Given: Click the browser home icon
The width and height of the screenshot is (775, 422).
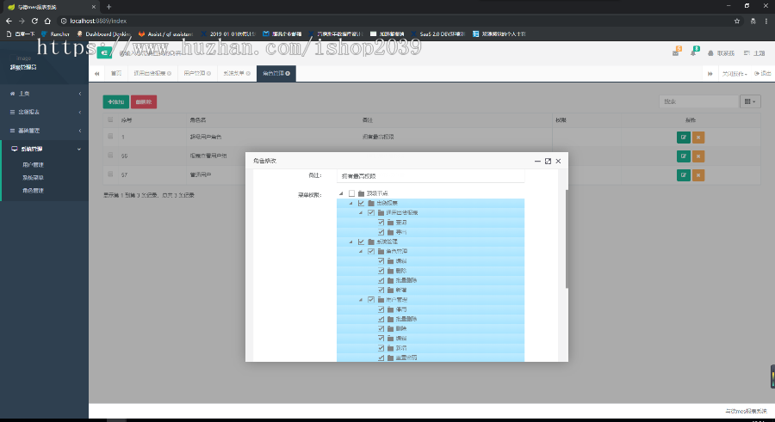Looking at the screenshot, I should coord(47,21).
